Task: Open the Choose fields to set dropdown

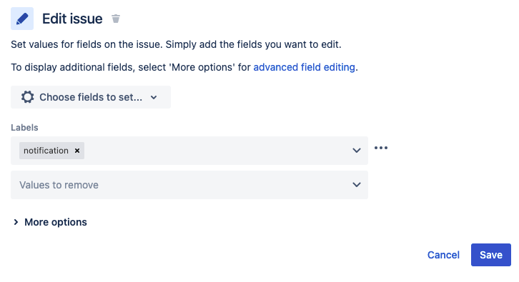Action: click(91, 97)
